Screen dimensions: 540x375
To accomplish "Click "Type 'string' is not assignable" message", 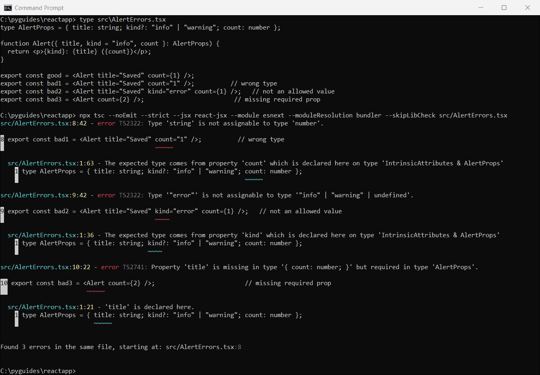I will coord(236,123).
